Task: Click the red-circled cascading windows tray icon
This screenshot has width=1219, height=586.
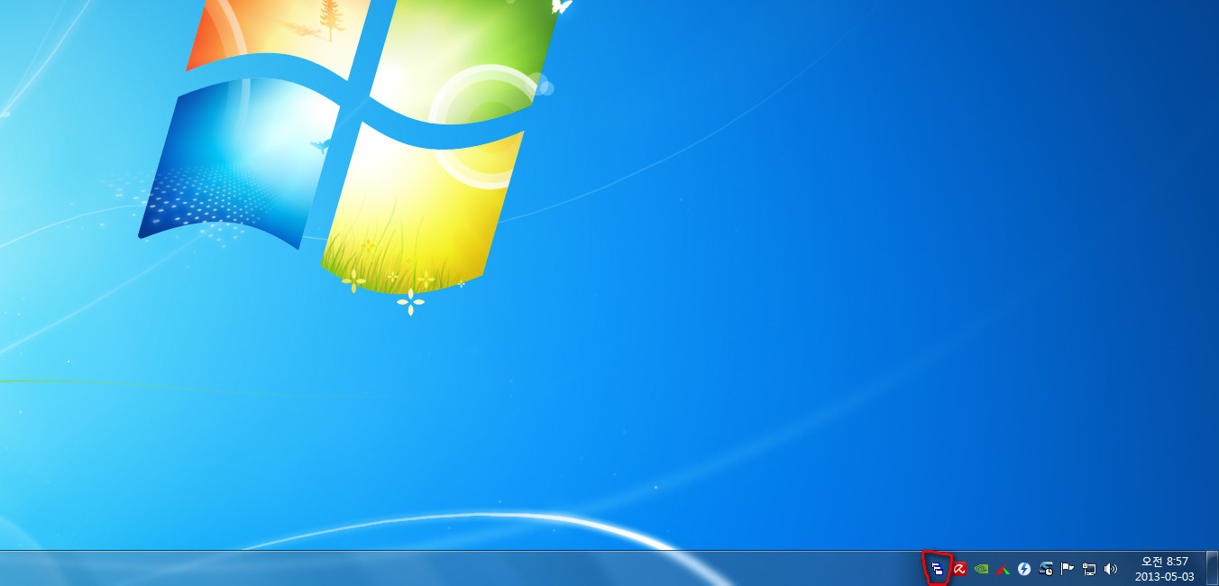Action: pos(938,569)
